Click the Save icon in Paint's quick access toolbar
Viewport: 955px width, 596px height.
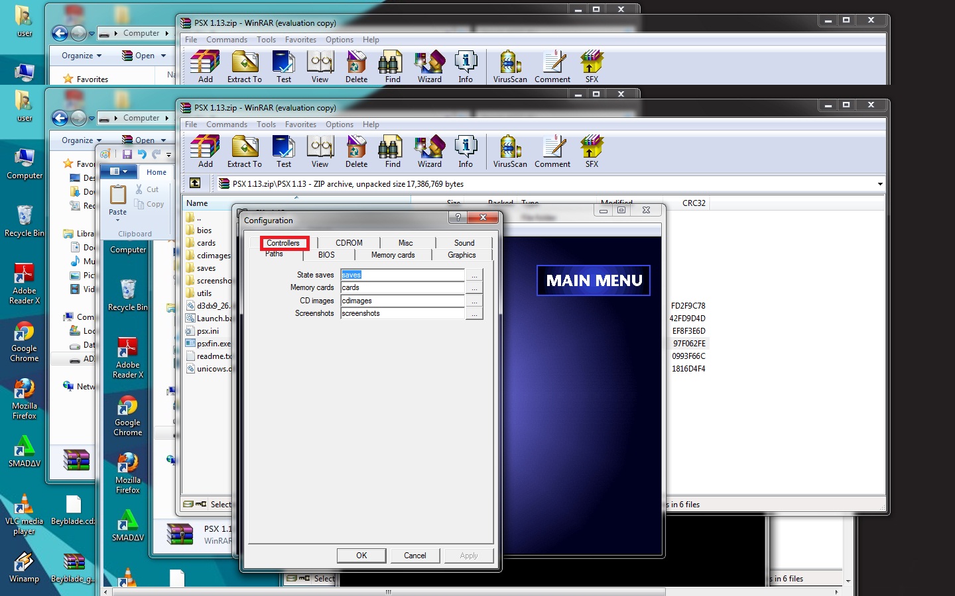pyautogui.click(x=127, y=154)
